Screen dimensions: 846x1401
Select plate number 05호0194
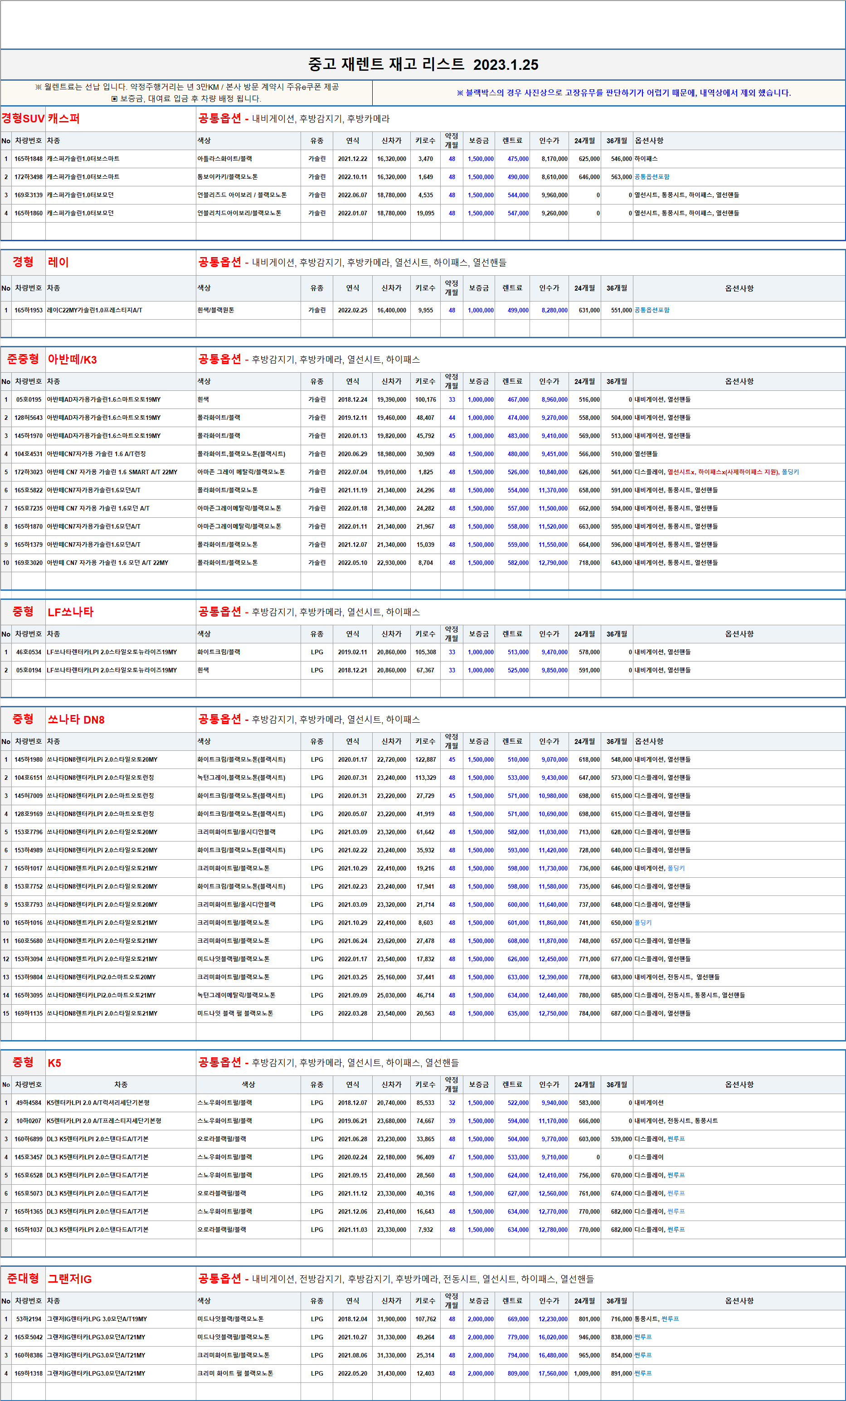tap(29, 671)
